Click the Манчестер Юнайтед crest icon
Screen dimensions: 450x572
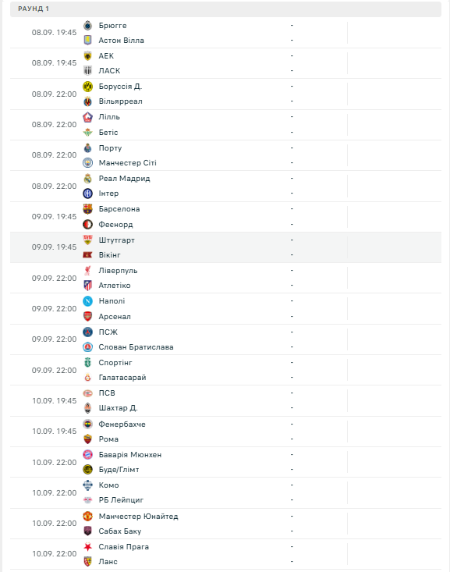click(x=87, y=516)
